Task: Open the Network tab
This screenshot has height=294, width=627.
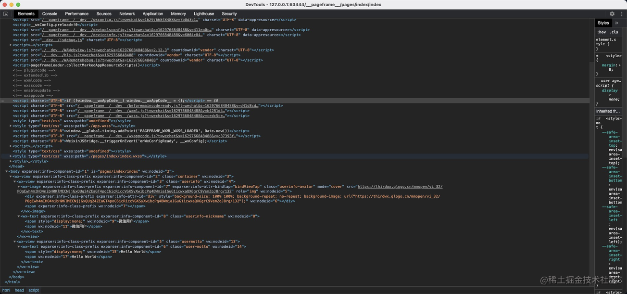Action: [x=127, y=14]
